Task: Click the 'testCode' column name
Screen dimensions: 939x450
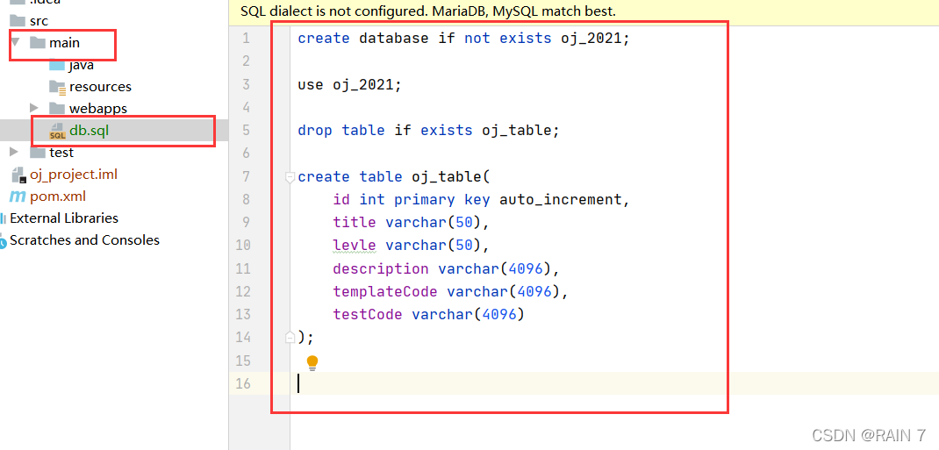Action: click(368, 314)
